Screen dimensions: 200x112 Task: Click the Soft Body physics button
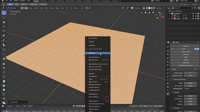click(x=186, y=54)
